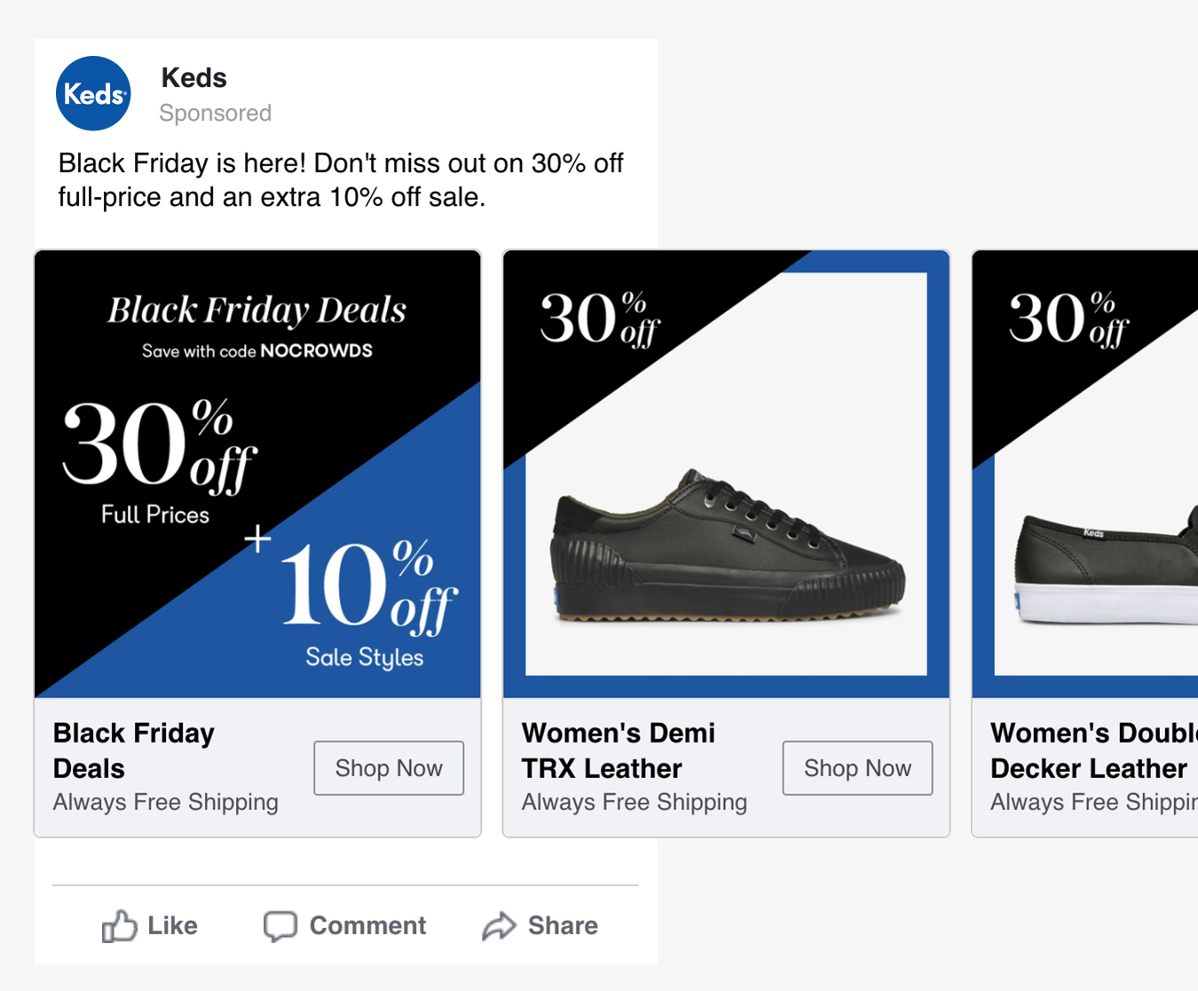Click the Black Friday Deals card title

tap(133, 751)
